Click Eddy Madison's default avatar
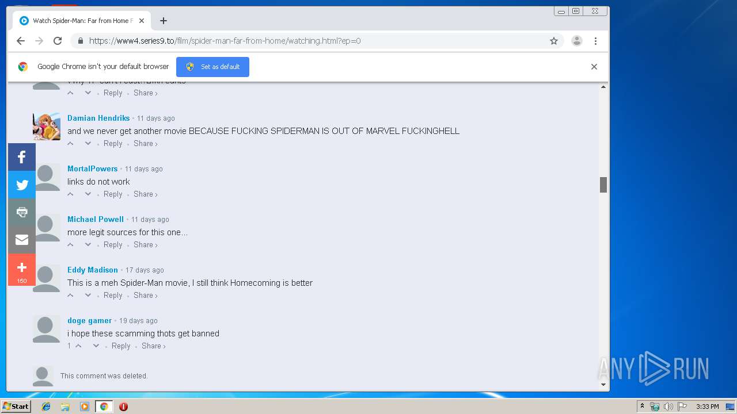This screenshot has height=414, width=737. 47,278
